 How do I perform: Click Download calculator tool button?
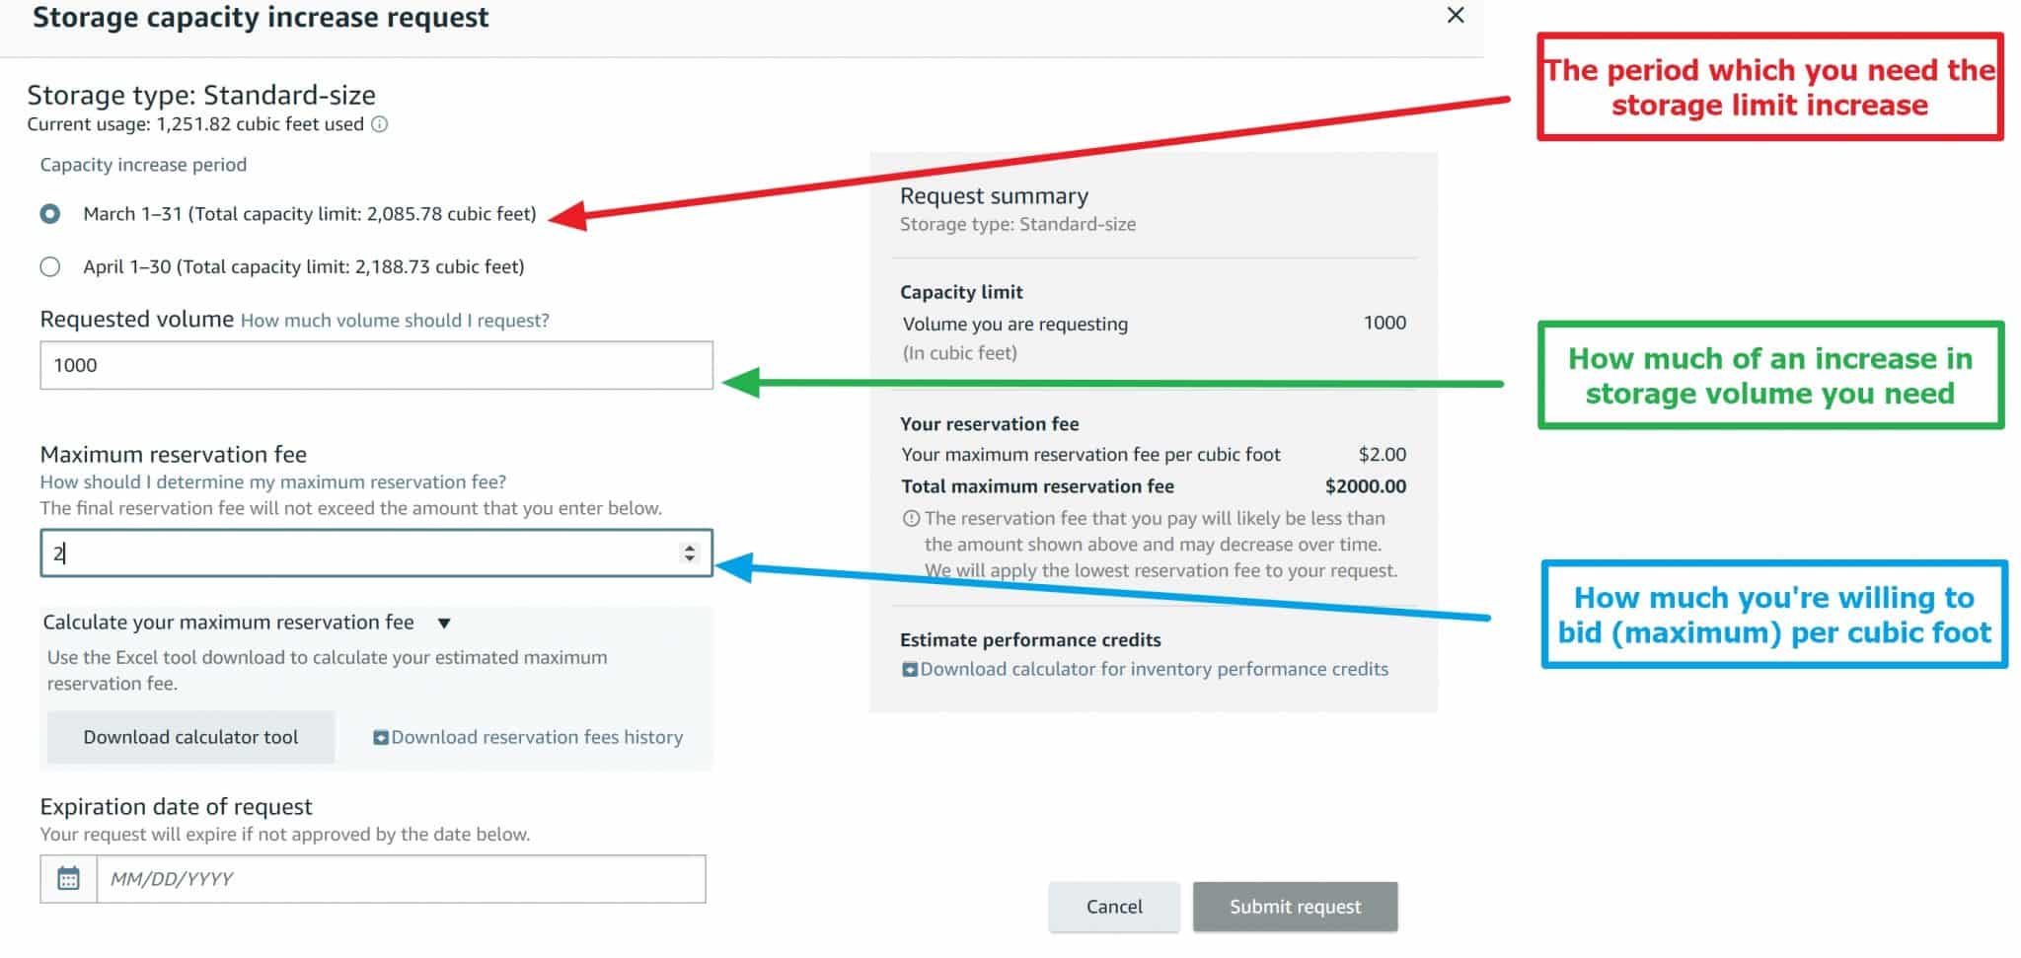(190, 737)
